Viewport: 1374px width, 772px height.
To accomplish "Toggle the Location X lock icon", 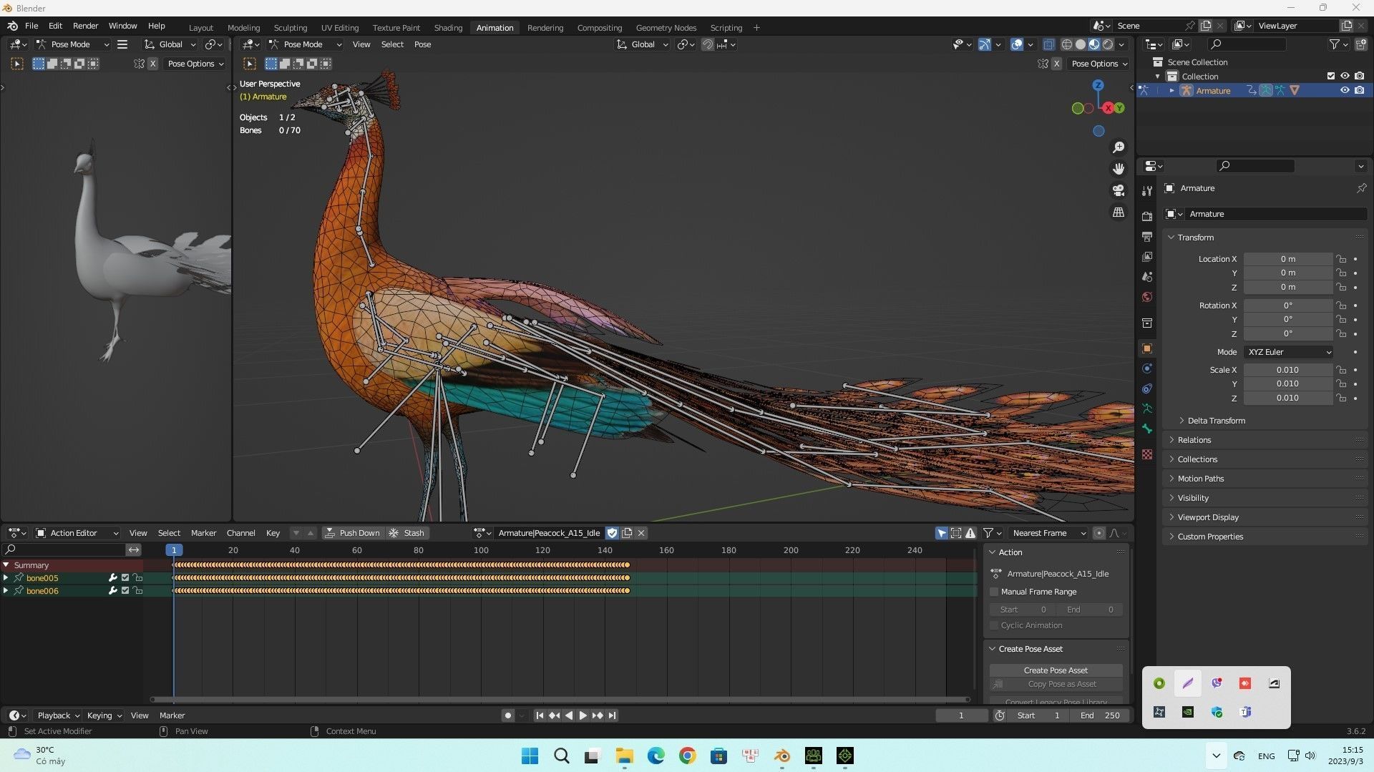I will (x=1341, y=259).
